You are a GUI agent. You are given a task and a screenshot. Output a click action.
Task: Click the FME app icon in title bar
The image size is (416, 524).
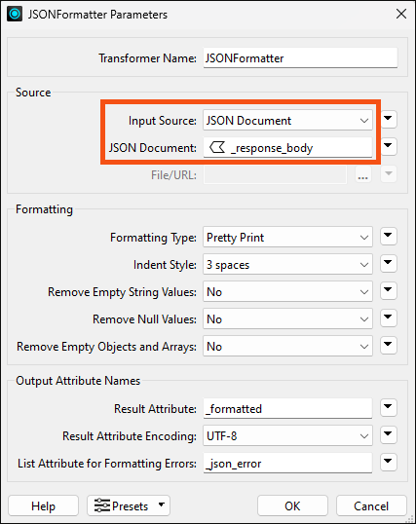pyautogui.click(x=15, y=14)
